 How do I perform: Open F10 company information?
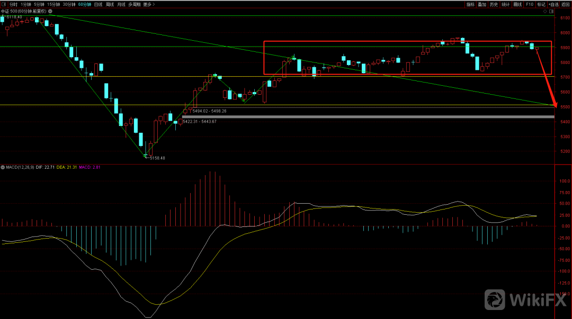tap(529, 4)
